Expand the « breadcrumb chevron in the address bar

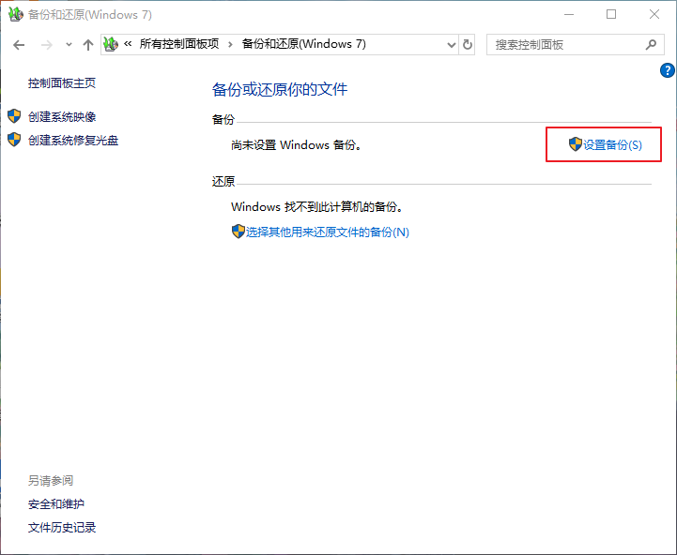(128, 44)
